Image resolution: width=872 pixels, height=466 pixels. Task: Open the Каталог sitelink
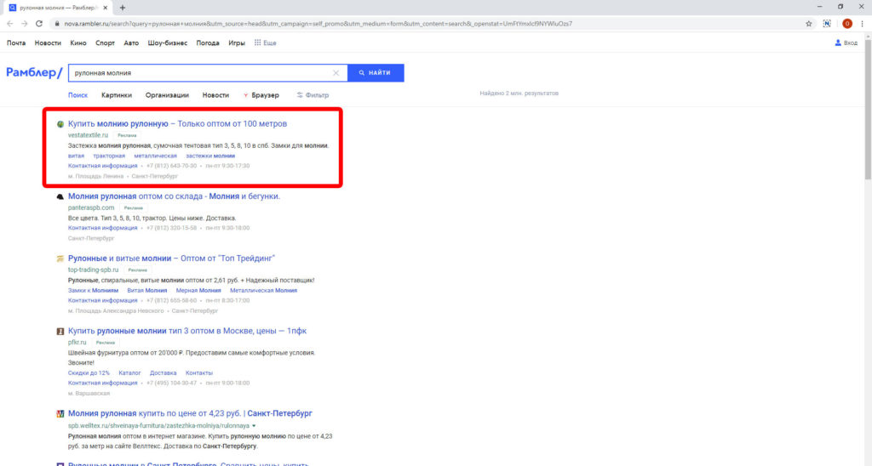click(x=129, y=373)
